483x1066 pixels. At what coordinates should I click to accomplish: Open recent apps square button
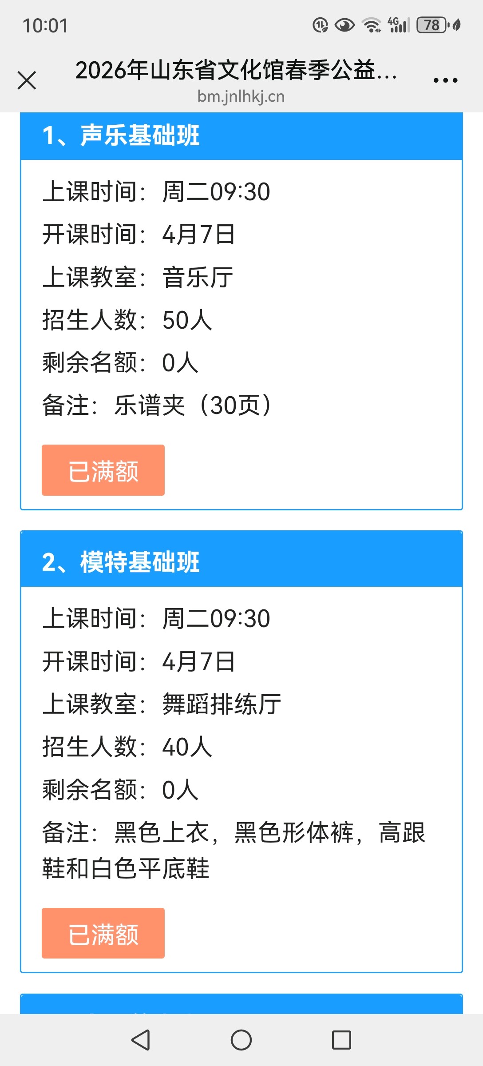[341, 1040]
